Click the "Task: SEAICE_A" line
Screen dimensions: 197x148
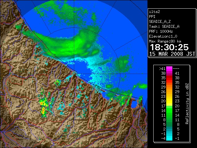pos(164,27)
